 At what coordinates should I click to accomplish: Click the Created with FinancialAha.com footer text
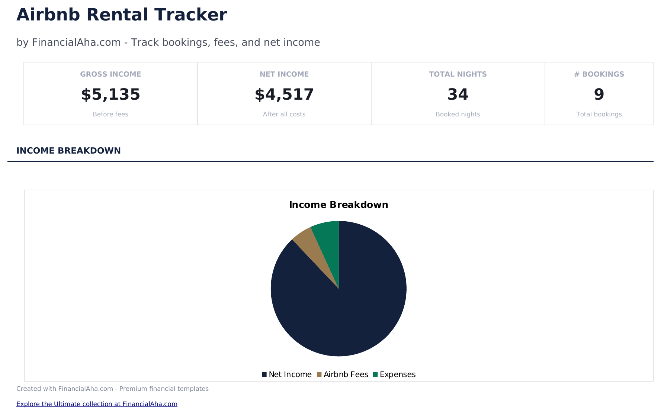(x=112, y=389)
